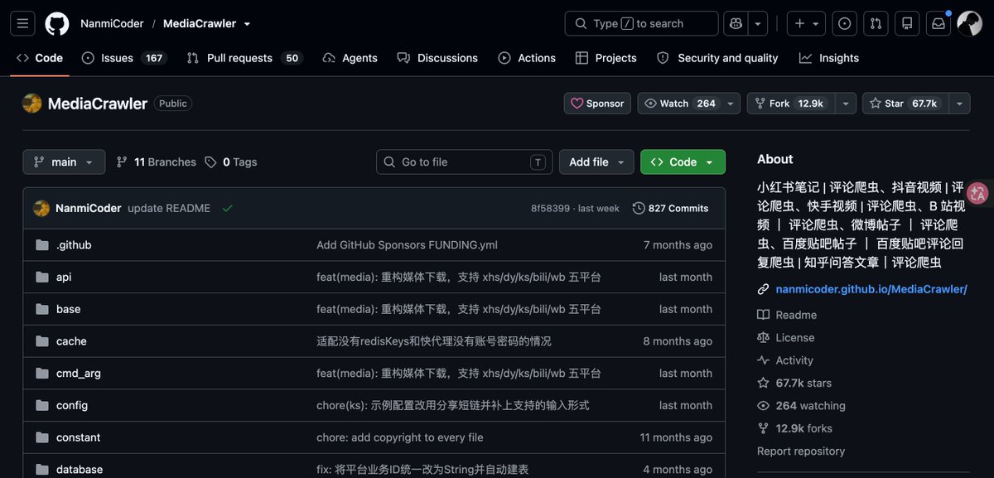Star the MediaCrawler repository
This screenshot has width=994, height=478.
(905, 104)
